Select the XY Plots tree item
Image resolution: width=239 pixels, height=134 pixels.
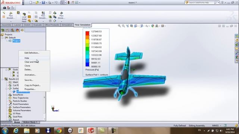pyautogui.click(x=16, y=114)
